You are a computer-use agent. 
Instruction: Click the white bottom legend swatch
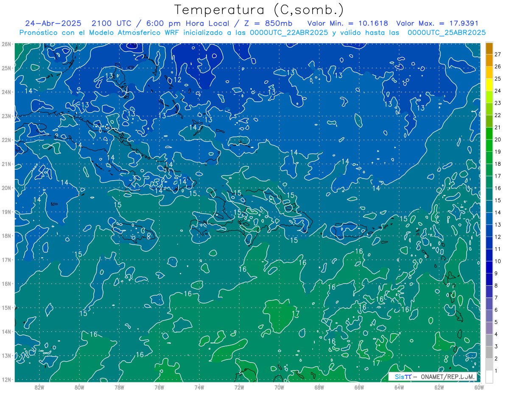489,377
